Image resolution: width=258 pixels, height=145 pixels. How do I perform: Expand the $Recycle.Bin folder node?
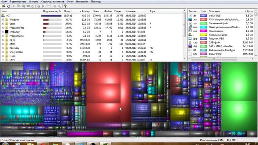pyautogui.click(x=3, y=52)
